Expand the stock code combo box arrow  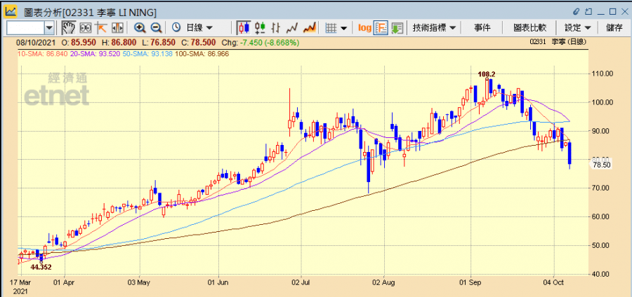tap(49, 27)
